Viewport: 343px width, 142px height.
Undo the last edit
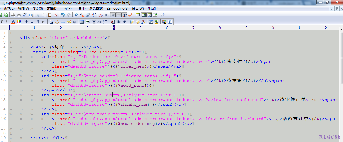[63, 15]
